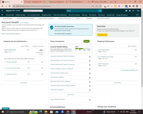This screenshot has height=114, width=143.
Task: Click View all (0) under Policy Compliance
Action: tap(70, 95)
